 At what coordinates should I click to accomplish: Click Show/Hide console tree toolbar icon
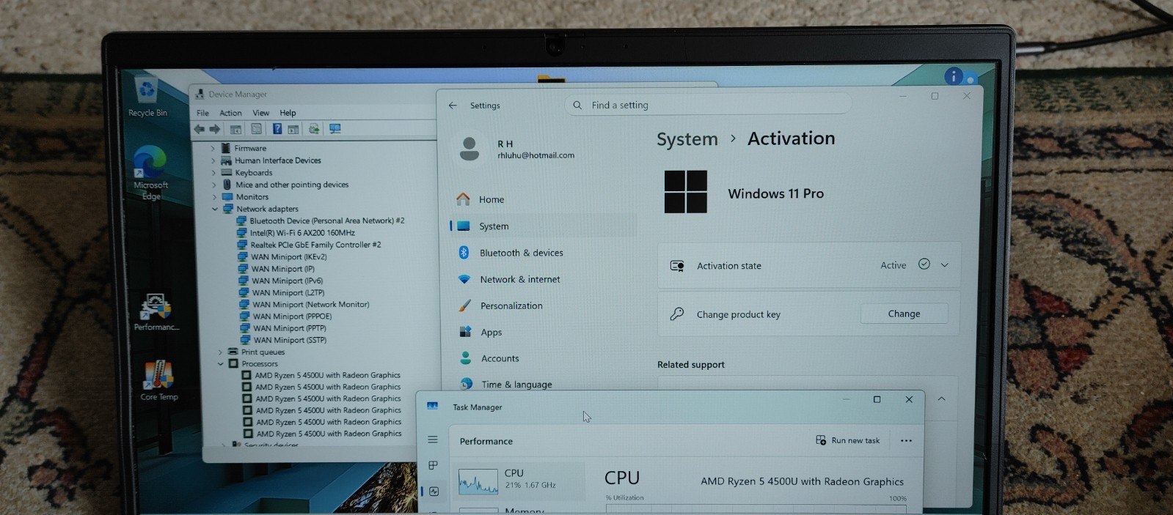pyautogui.click(x=235, y=129)
